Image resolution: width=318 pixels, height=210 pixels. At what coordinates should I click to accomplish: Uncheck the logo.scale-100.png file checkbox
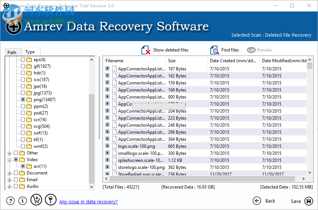coord(107,146)
